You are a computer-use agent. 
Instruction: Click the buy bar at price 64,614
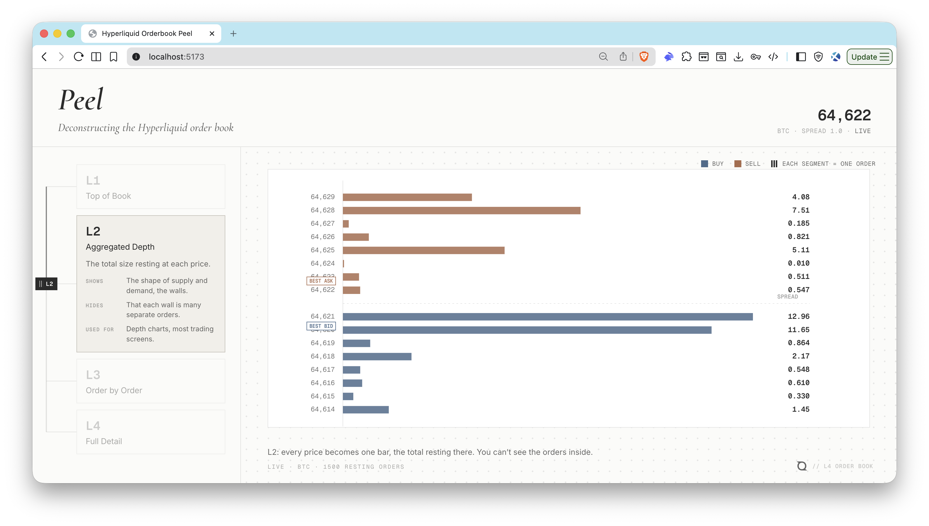point(366,409)
